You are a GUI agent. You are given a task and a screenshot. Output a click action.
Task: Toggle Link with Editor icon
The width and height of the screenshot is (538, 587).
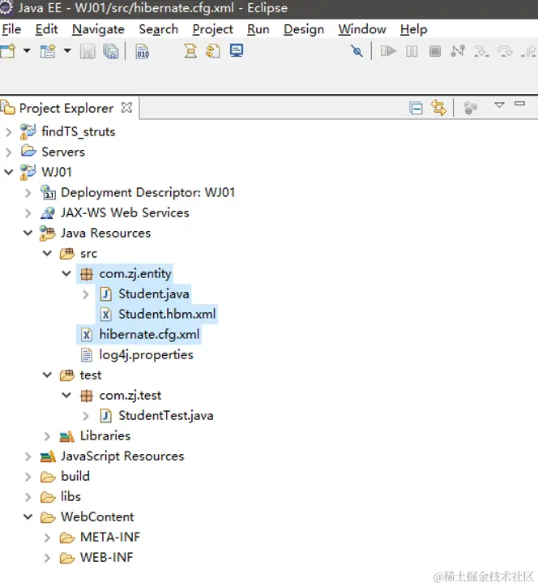[438, 108]
